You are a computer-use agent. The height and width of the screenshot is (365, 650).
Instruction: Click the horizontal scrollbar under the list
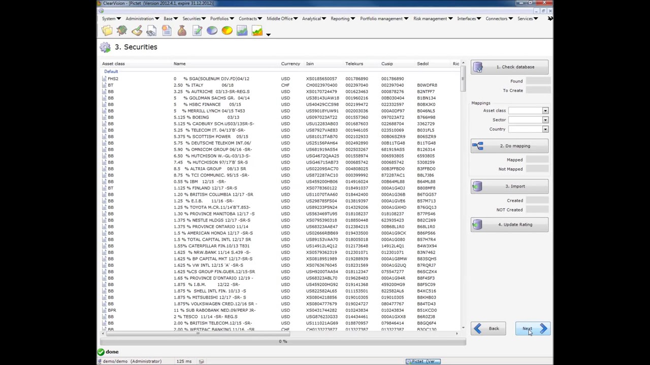[x=279, y=334]
